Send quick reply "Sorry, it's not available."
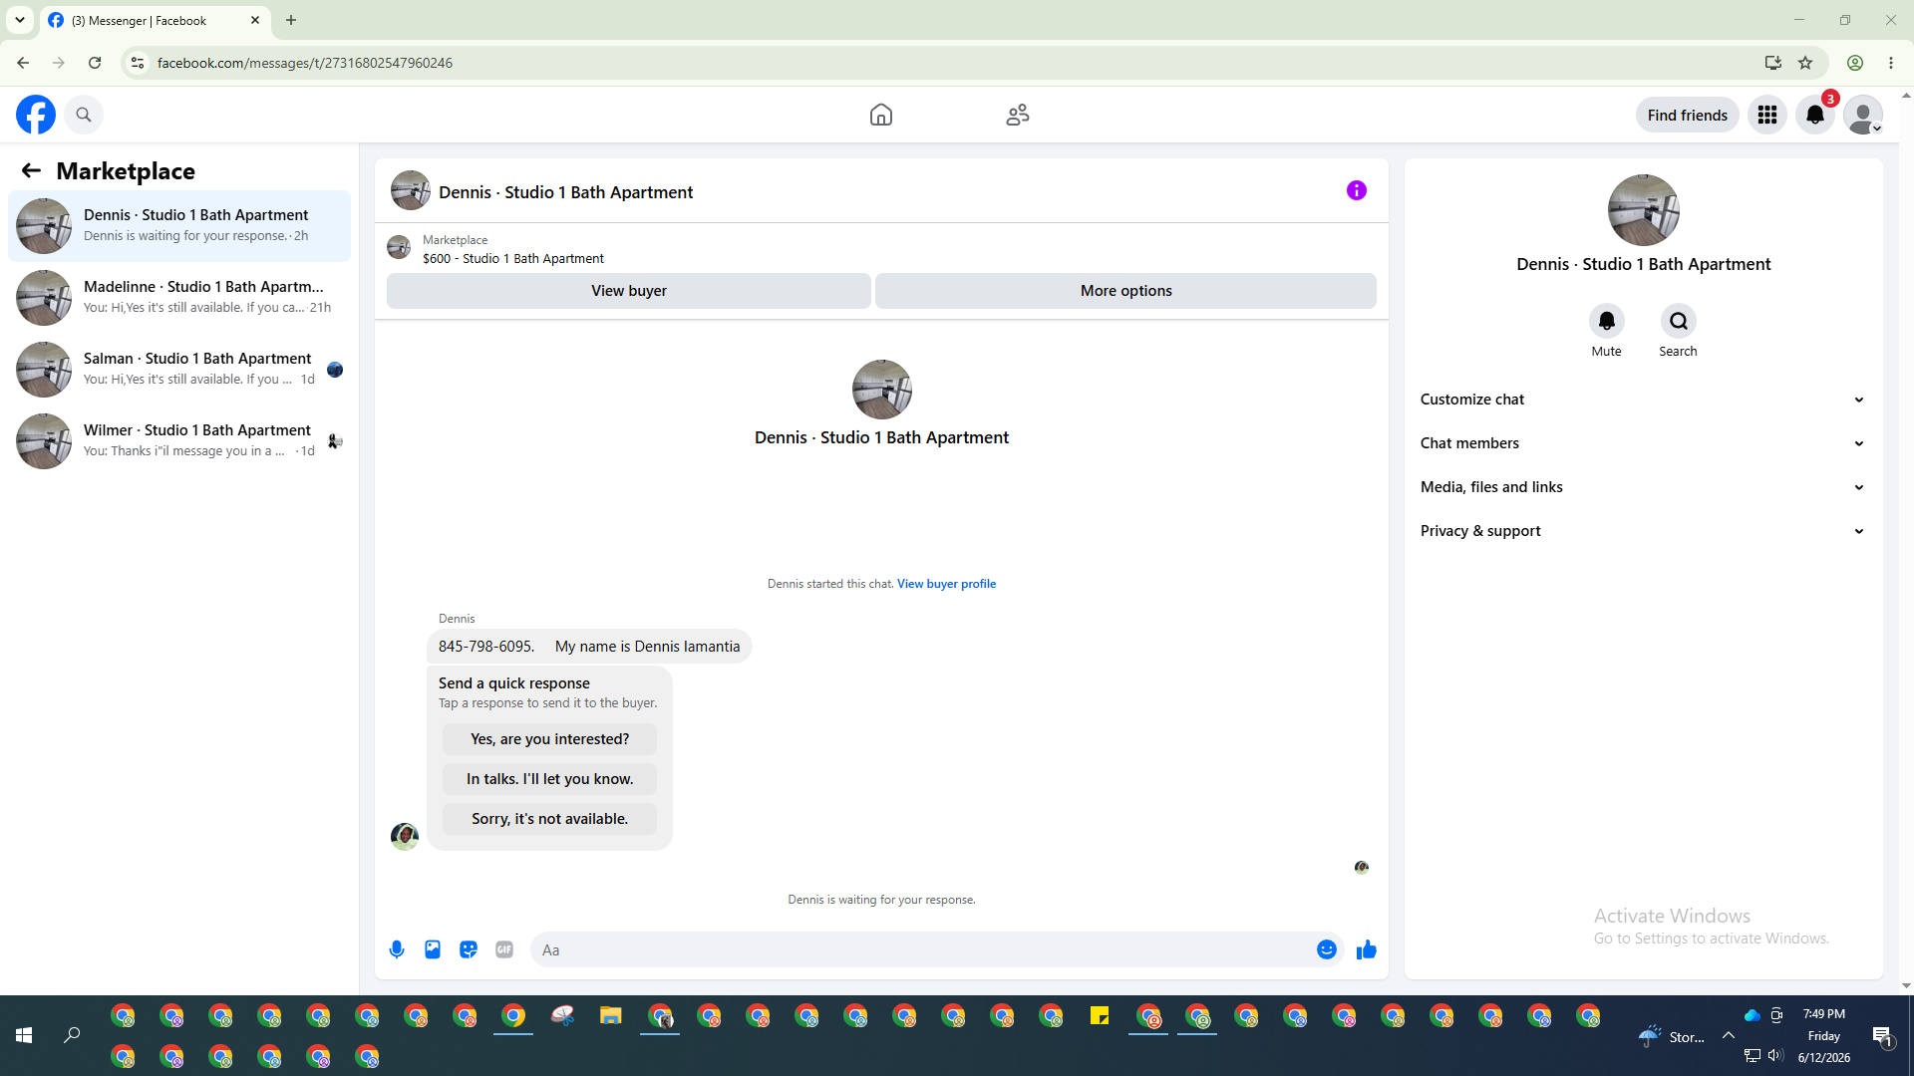Viewport: 1914px width, 1076px height. (x=550, y=819)
